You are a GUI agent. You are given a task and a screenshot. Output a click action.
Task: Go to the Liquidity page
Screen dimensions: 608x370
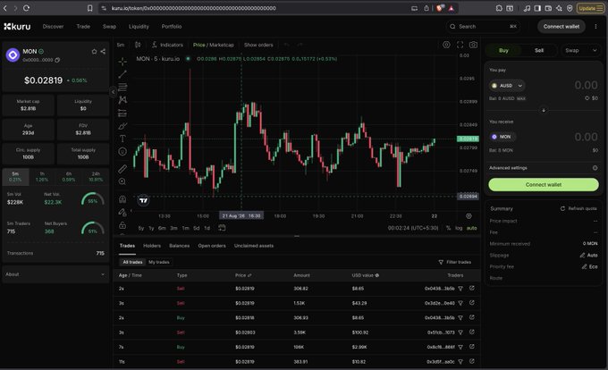coord(139,26)
